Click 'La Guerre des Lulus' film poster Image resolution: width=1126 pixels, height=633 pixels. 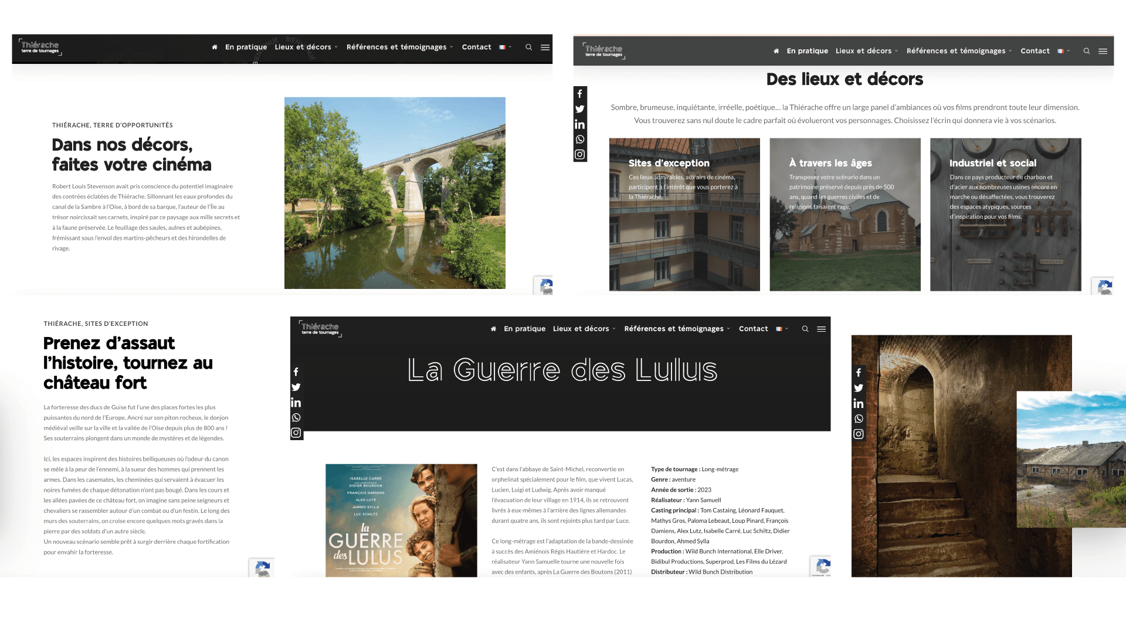(401, 520)
